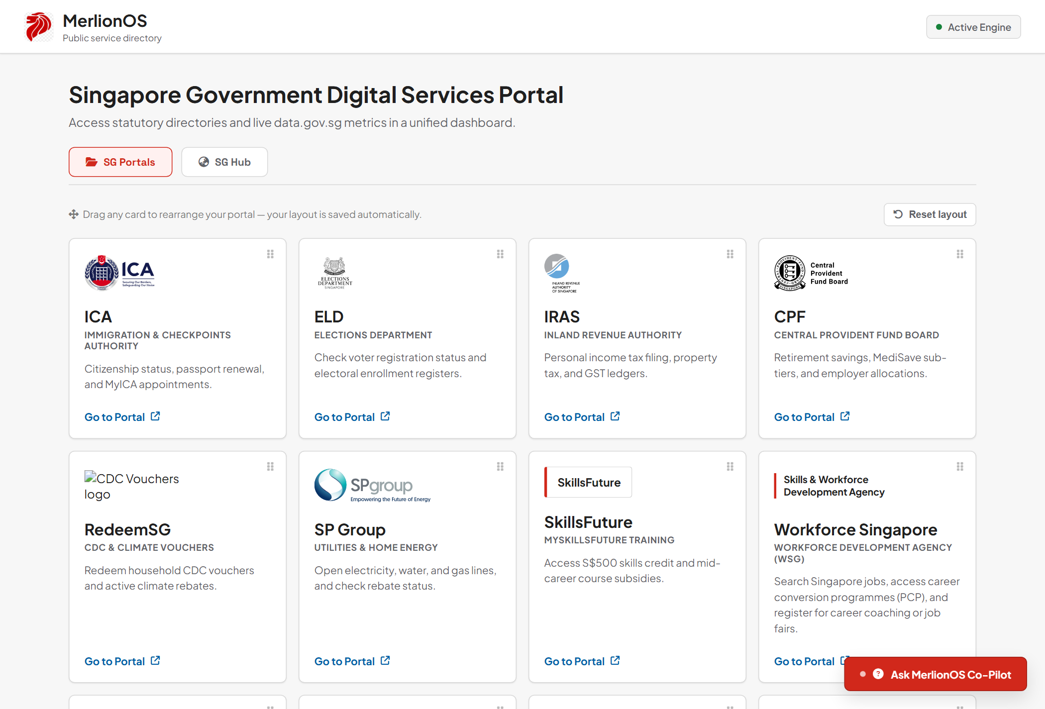Open the SkillsFuture Go to Portal link
This screenshot has height=709, width=1045.
582,661
